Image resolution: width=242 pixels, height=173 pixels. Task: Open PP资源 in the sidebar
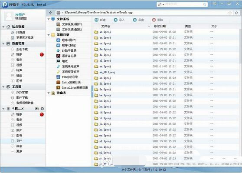(18, 33)
